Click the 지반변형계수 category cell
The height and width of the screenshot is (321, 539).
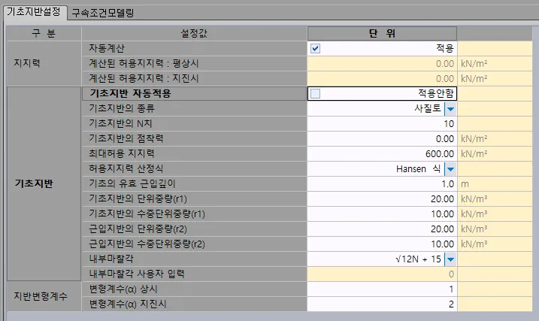pyautogui.click(x=44, y=297)
